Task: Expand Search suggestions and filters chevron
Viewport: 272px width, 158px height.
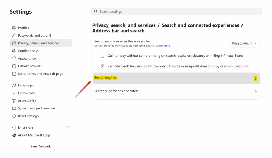Action: [x=256, y=92]
